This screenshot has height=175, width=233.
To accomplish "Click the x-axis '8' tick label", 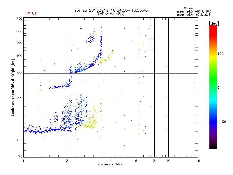I will pyautogui.click(x=154, y=161).
